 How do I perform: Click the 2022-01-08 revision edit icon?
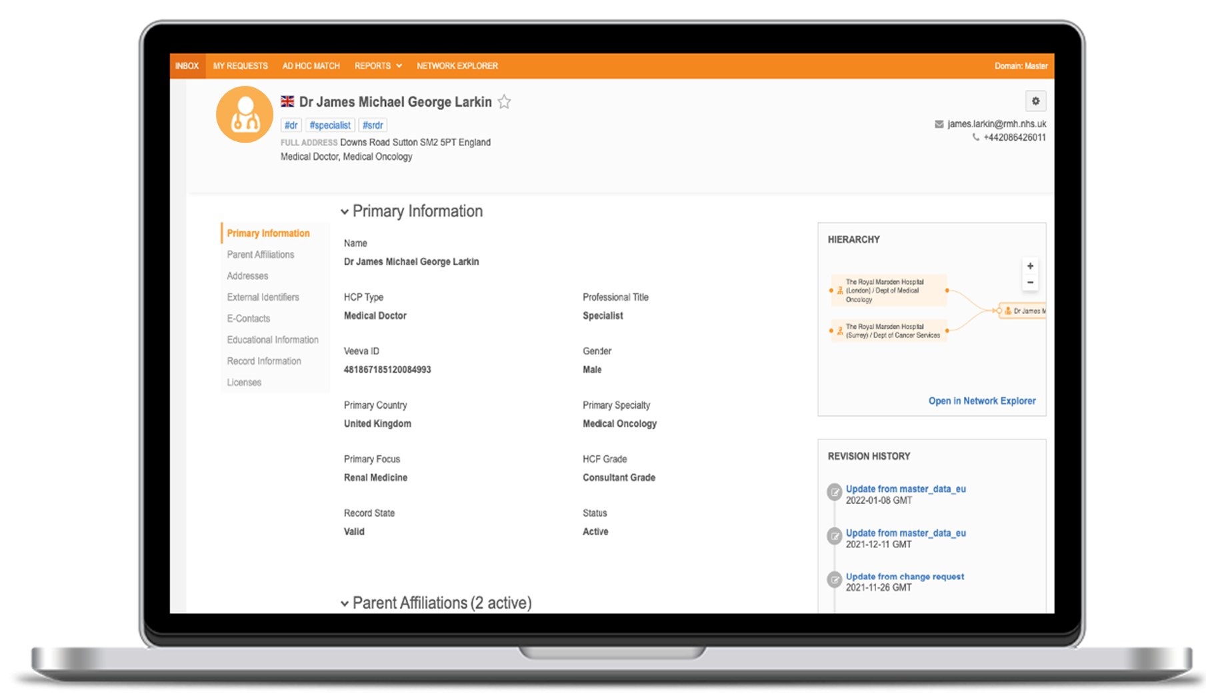click(x=834, y=492)
